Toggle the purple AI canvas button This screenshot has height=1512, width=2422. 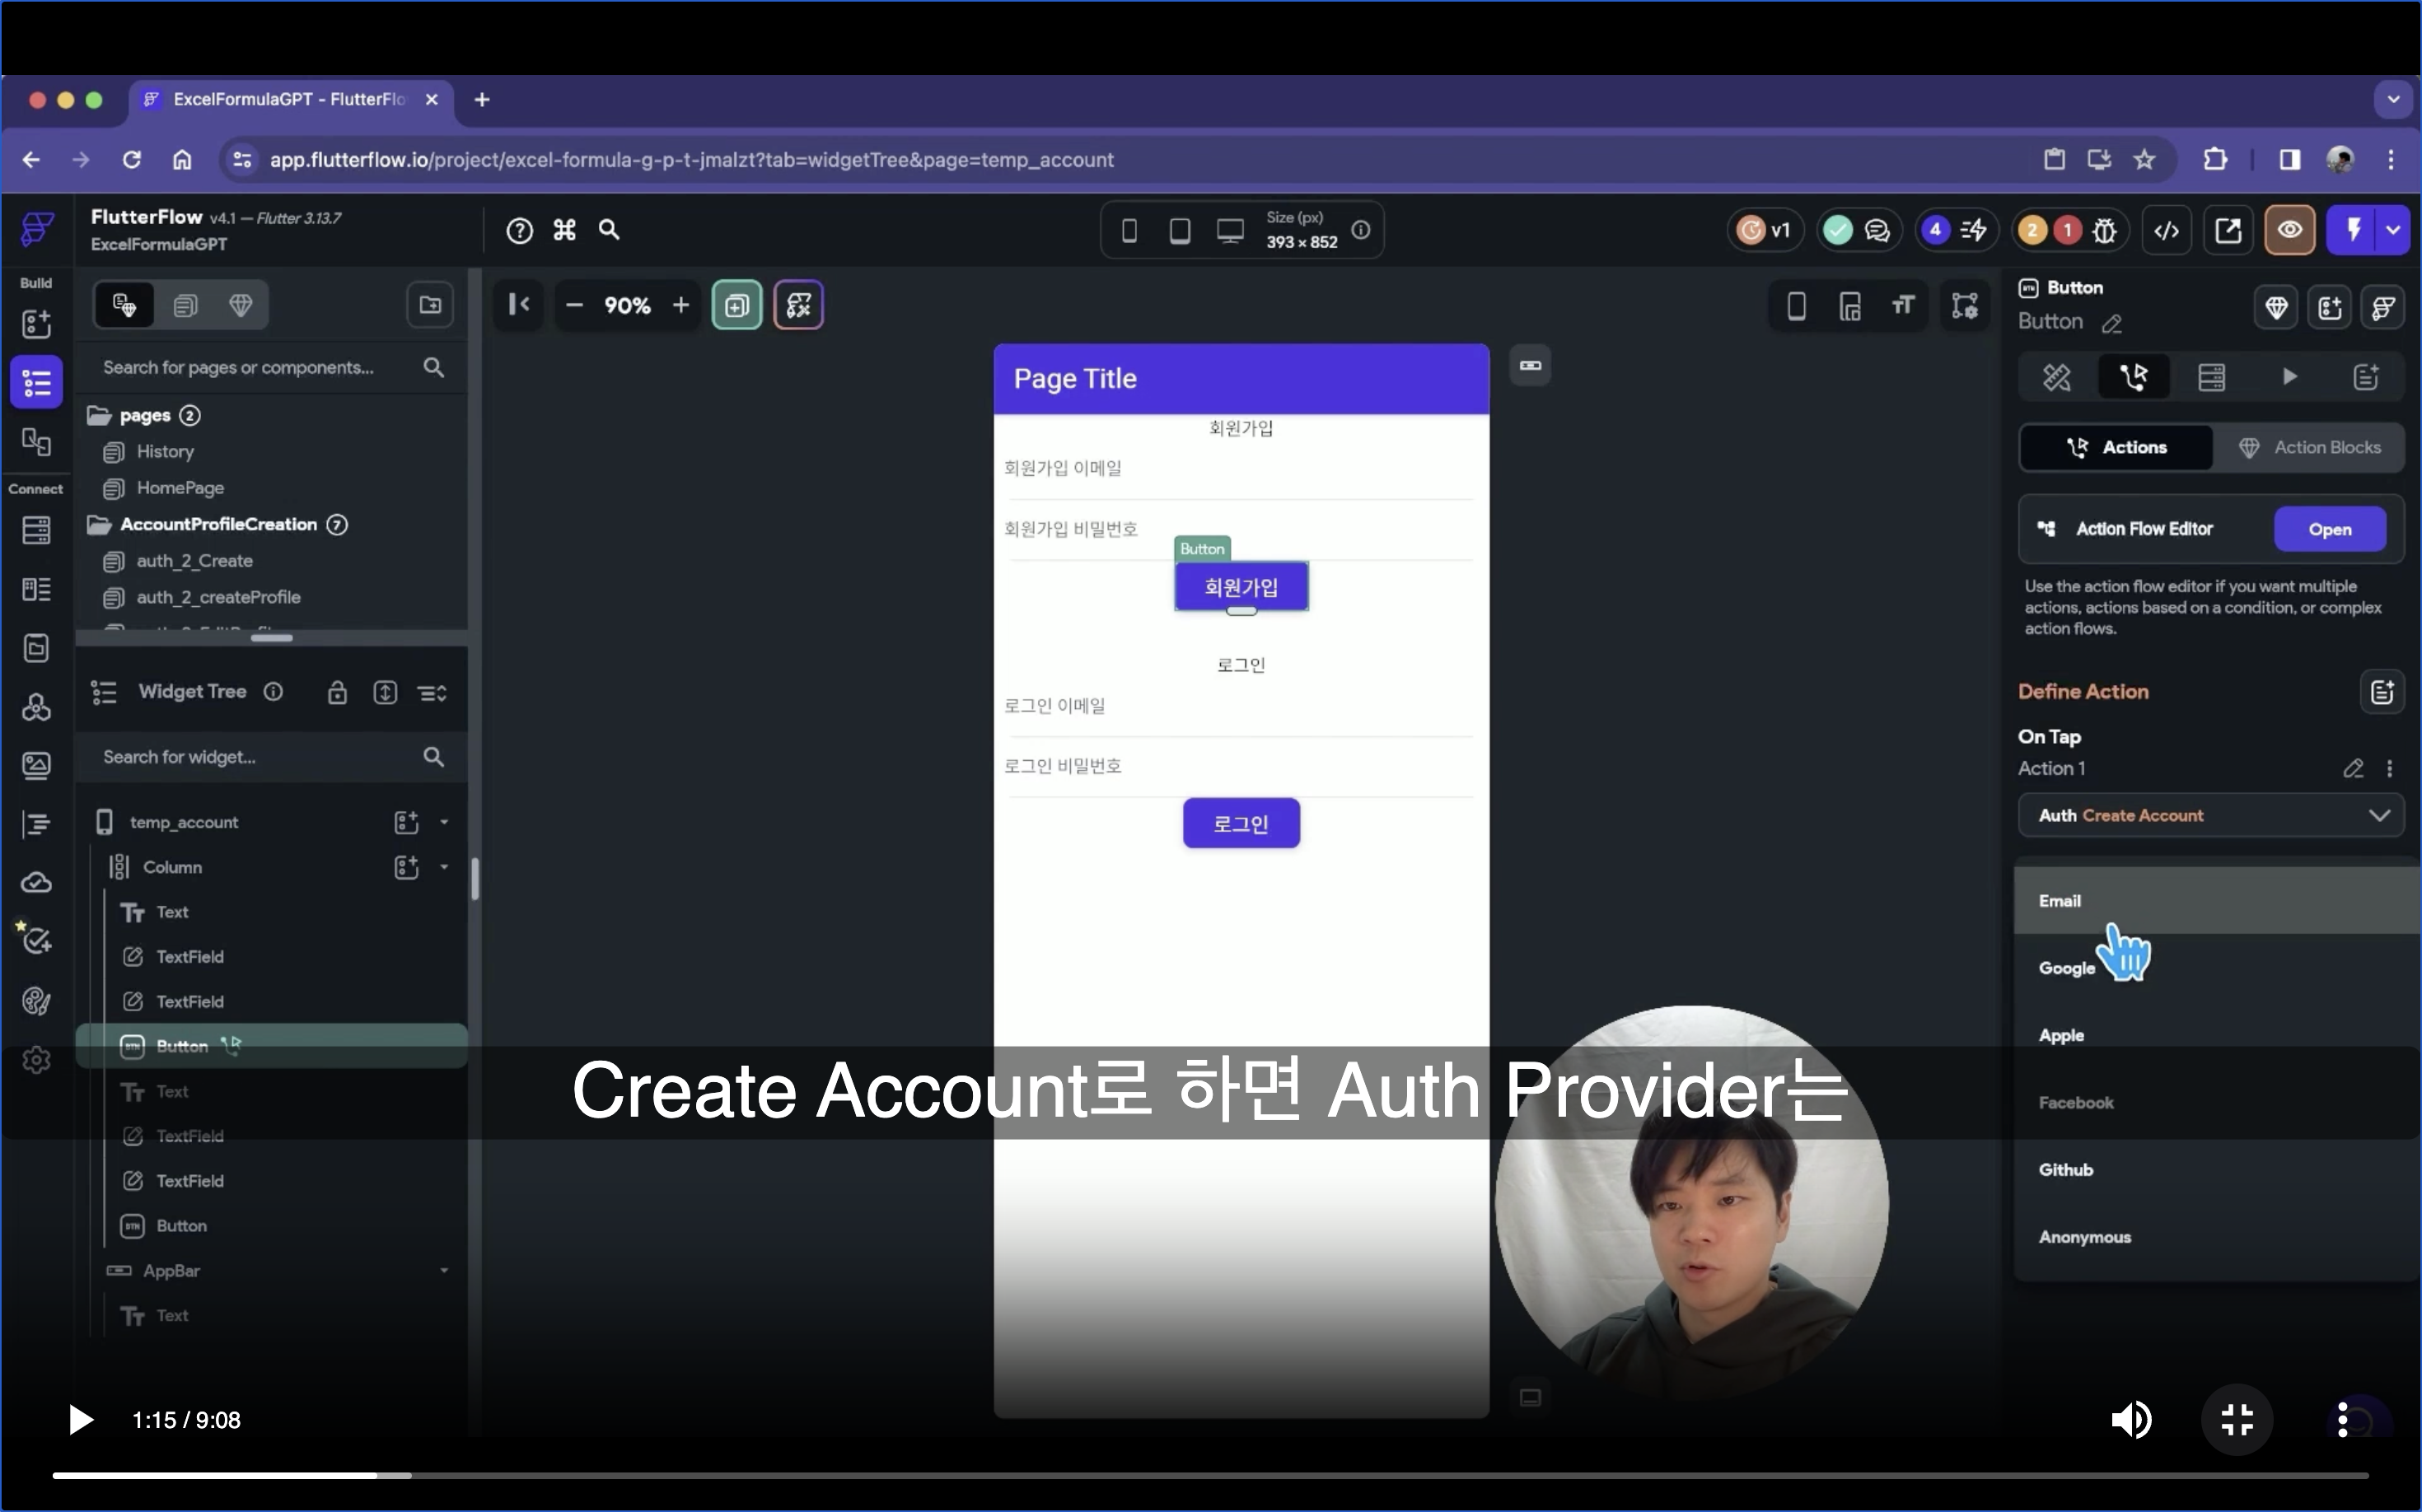[798, 305]
